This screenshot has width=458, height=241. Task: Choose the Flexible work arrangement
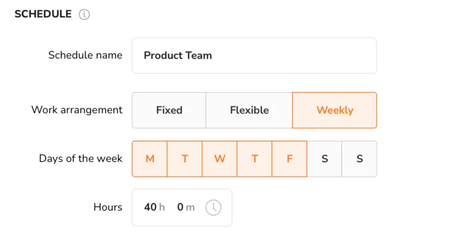pyautogui.click(x=249, y=110)
